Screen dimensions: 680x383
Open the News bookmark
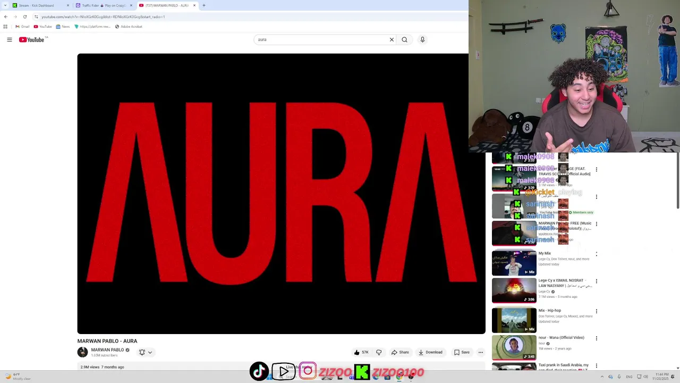(63, 27)
